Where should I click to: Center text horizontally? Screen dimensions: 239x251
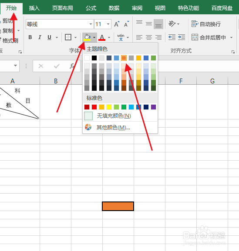tap(149, 37)
